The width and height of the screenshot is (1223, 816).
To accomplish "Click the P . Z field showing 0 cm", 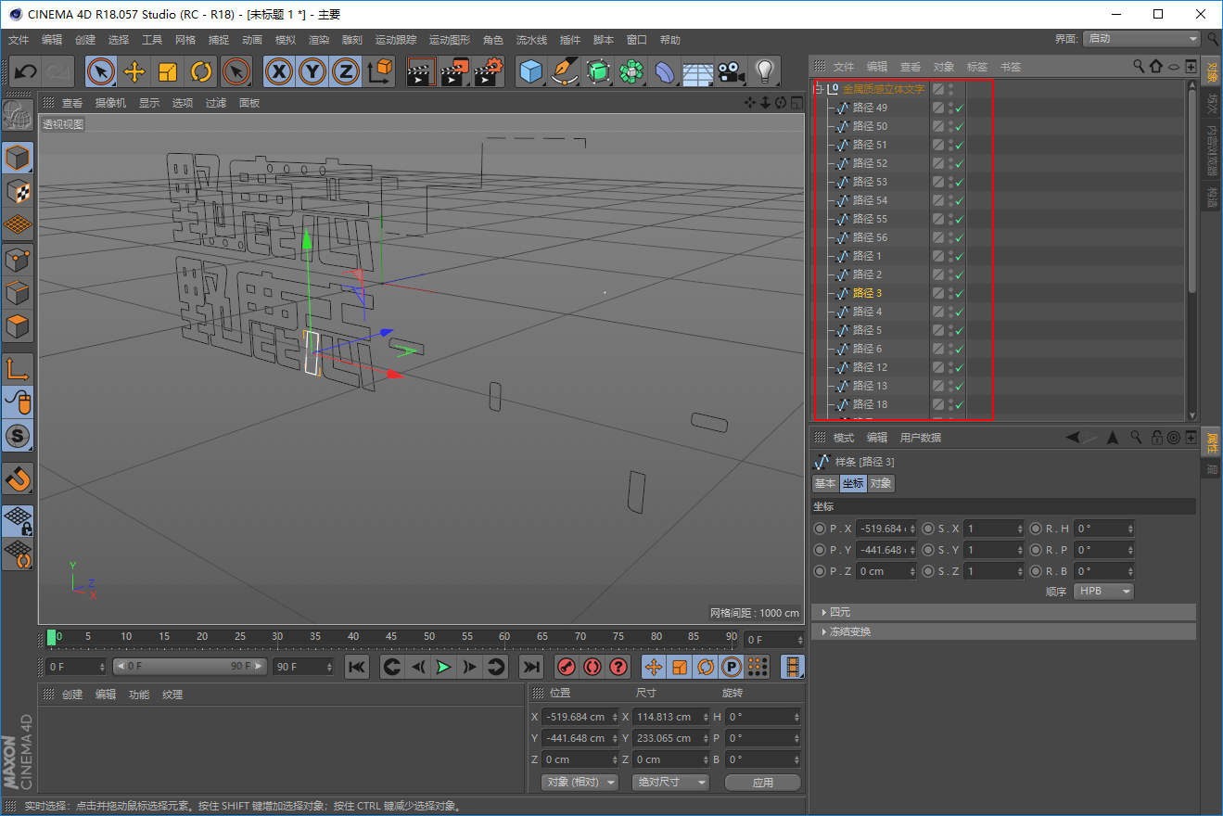I will [x=885, y=571].
